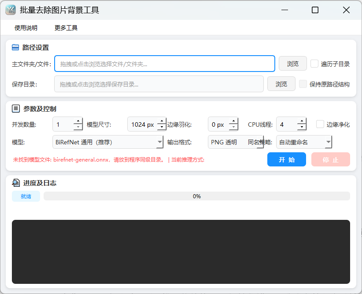Click 浏览 button for save directory

tap(281, 84)
